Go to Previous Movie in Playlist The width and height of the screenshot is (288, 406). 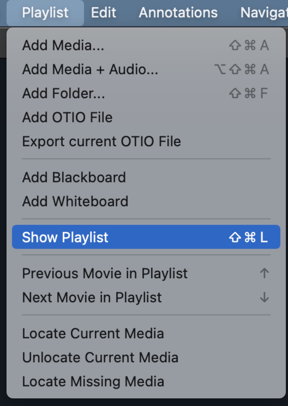click(105, 273)
